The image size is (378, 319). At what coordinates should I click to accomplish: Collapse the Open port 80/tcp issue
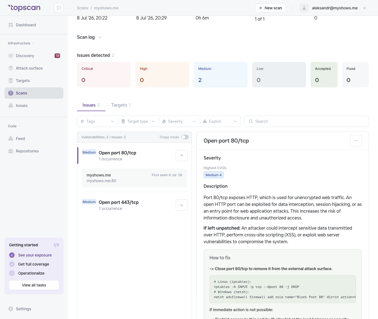coord(182,156)
